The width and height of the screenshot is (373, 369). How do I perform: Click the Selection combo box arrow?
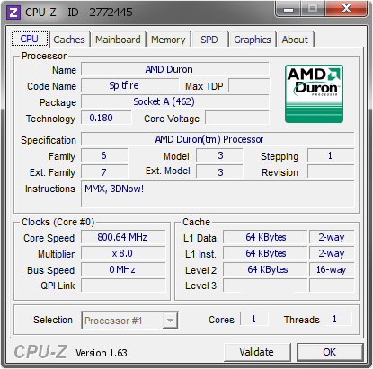tap(170, 321)
